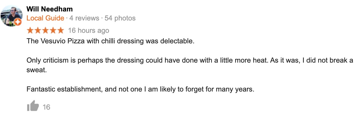The width and height of the screenshot is (356, 115).
Task: Select the third rating star
Action: pos(45,30)
